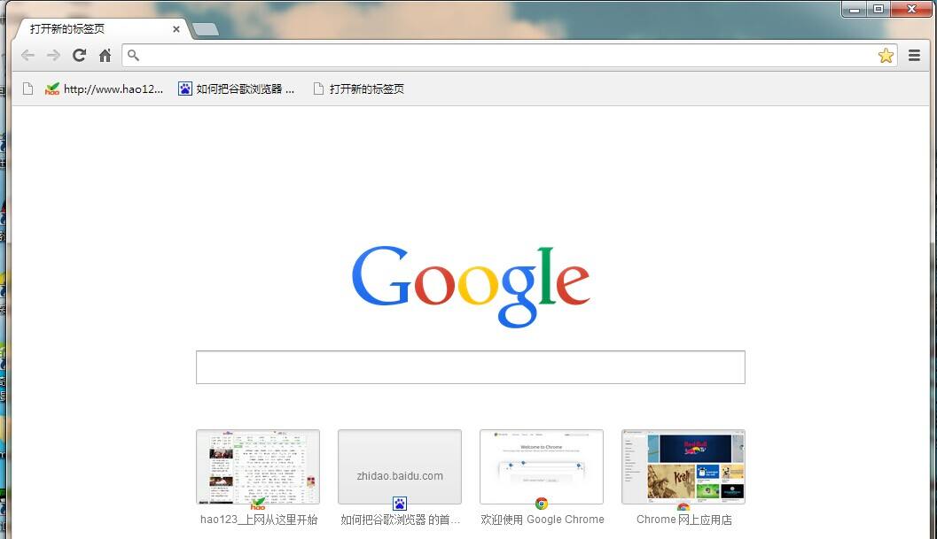The height and width of the screenshot is (539, 937).
Task: Focus the Google search box
Action: tap(471, 367)
